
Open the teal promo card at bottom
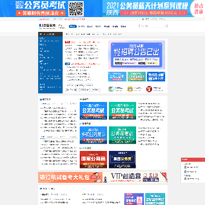click(x=155, y=199)
